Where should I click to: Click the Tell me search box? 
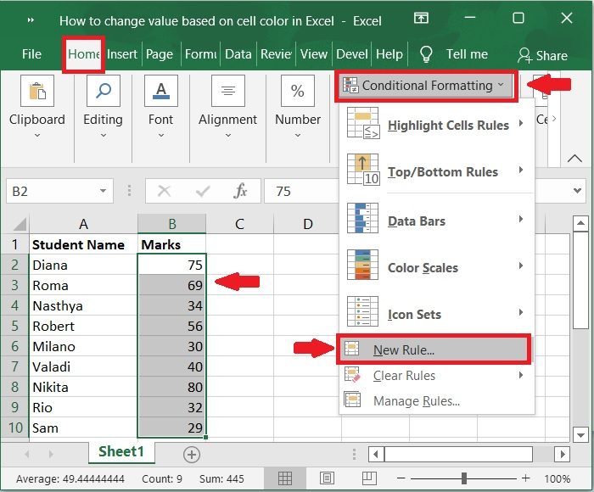tap(467, 54)
